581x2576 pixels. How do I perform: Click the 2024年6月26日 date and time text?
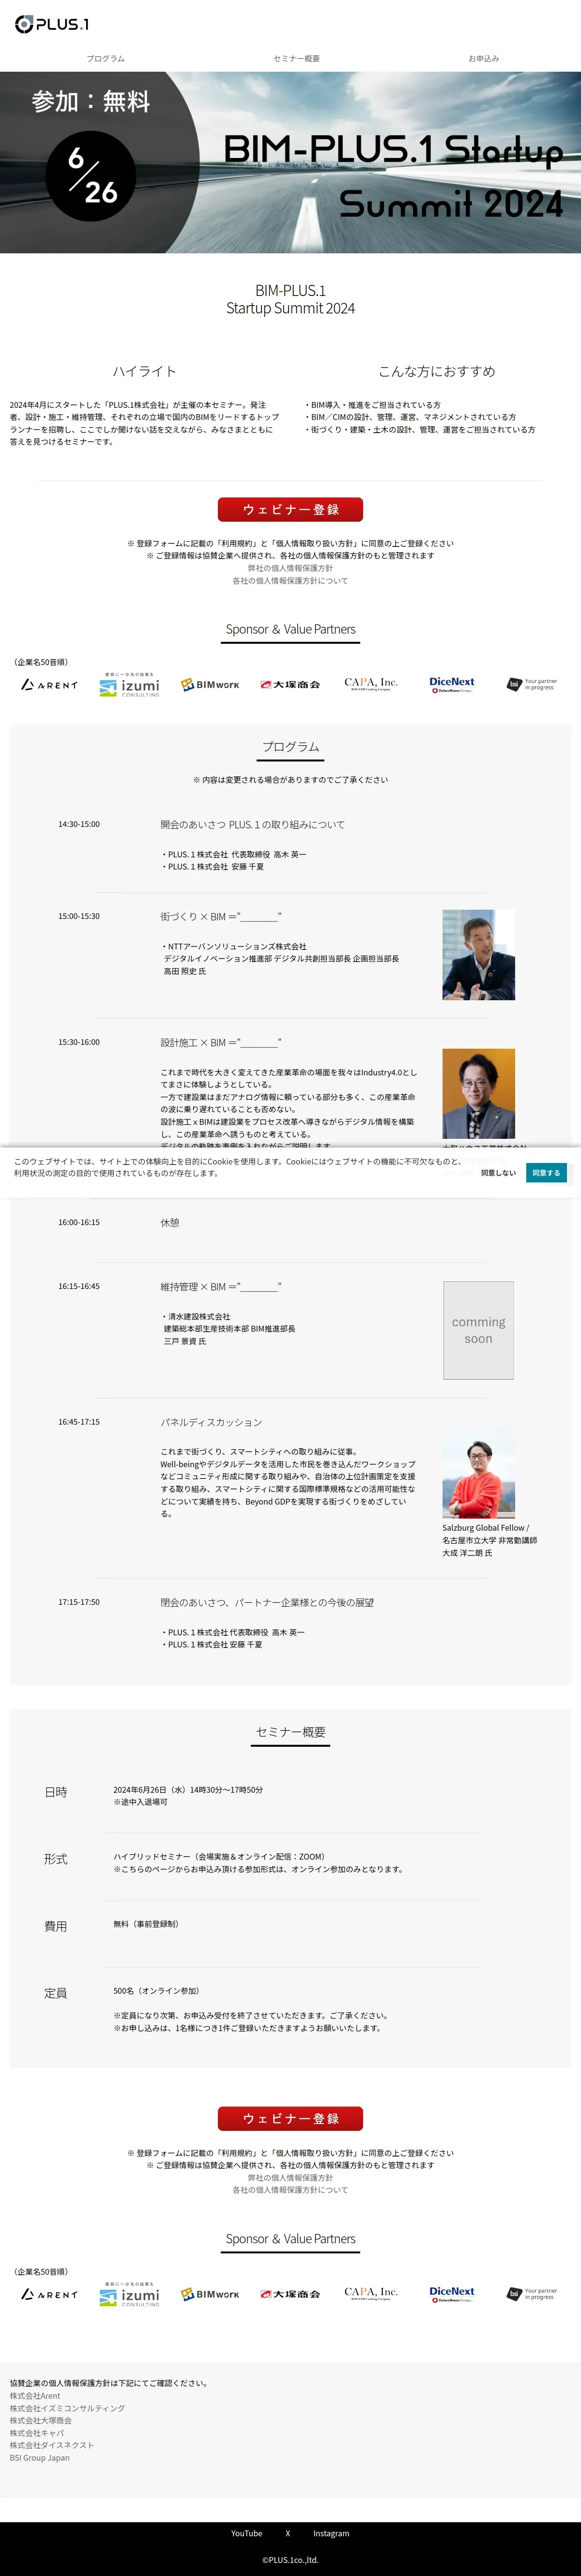(188, 1789)
